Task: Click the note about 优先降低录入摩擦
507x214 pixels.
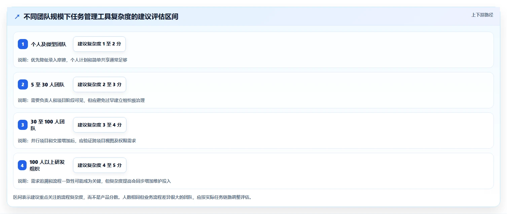Action: (x=72, y=60)
